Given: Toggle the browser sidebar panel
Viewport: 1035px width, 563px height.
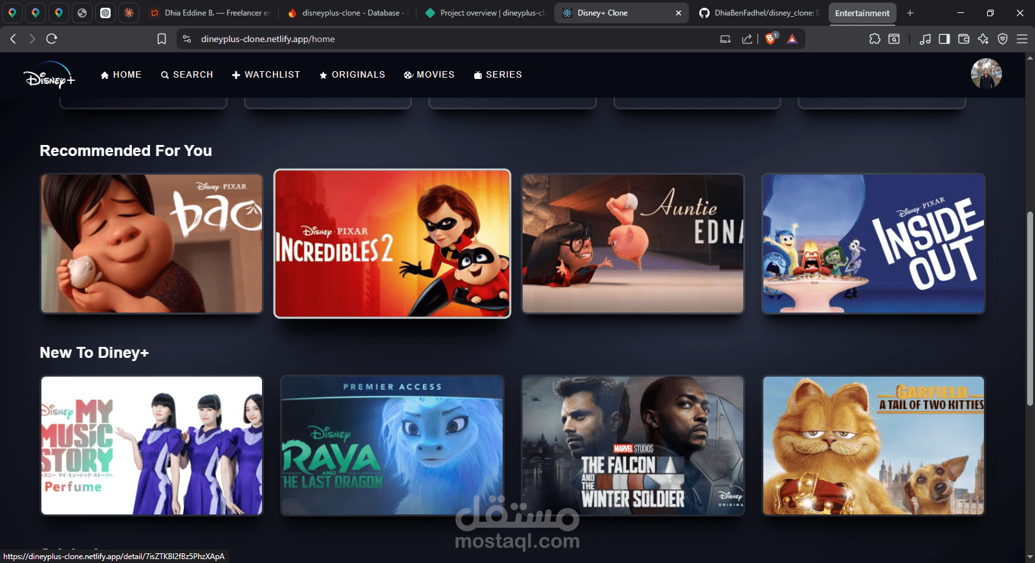Looking at the screenshot, I should tap(944, 39).
